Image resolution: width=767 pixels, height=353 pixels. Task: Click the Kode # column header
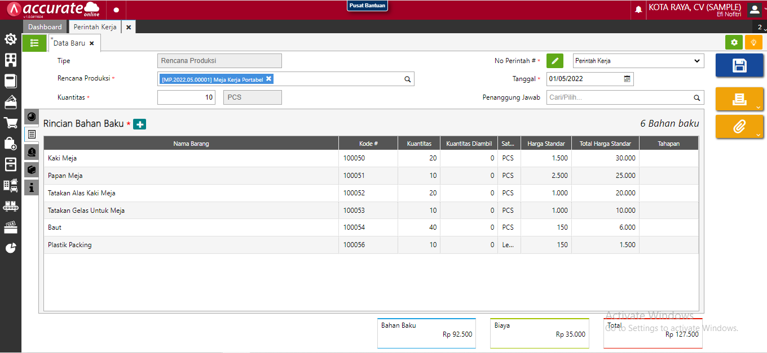368,144
